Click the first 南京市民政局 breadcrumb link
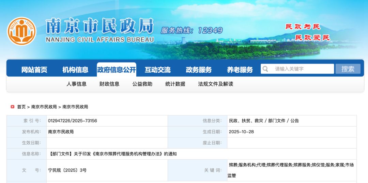The width and height of the screenshot is (368, 183). [44, 107]
